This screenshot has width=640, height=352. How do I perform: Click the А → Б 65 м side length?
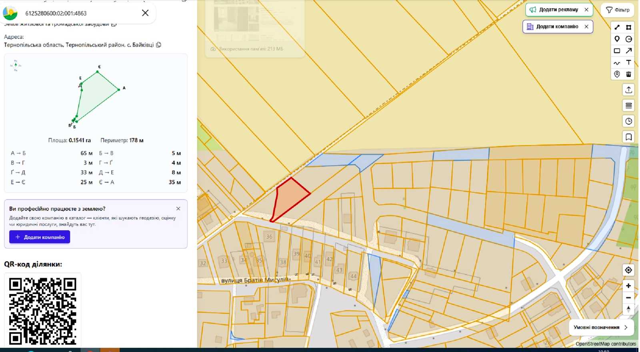[52, 153]
